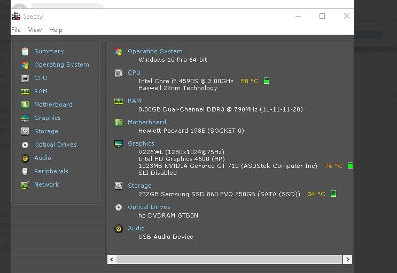The height and width of the screenshot is (273, 397).
Task: Click the Graphics heading link in the main panel
Action: click(141, 143)
